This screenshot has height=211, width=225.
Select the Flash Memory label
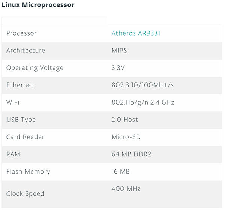click(28, 172)
